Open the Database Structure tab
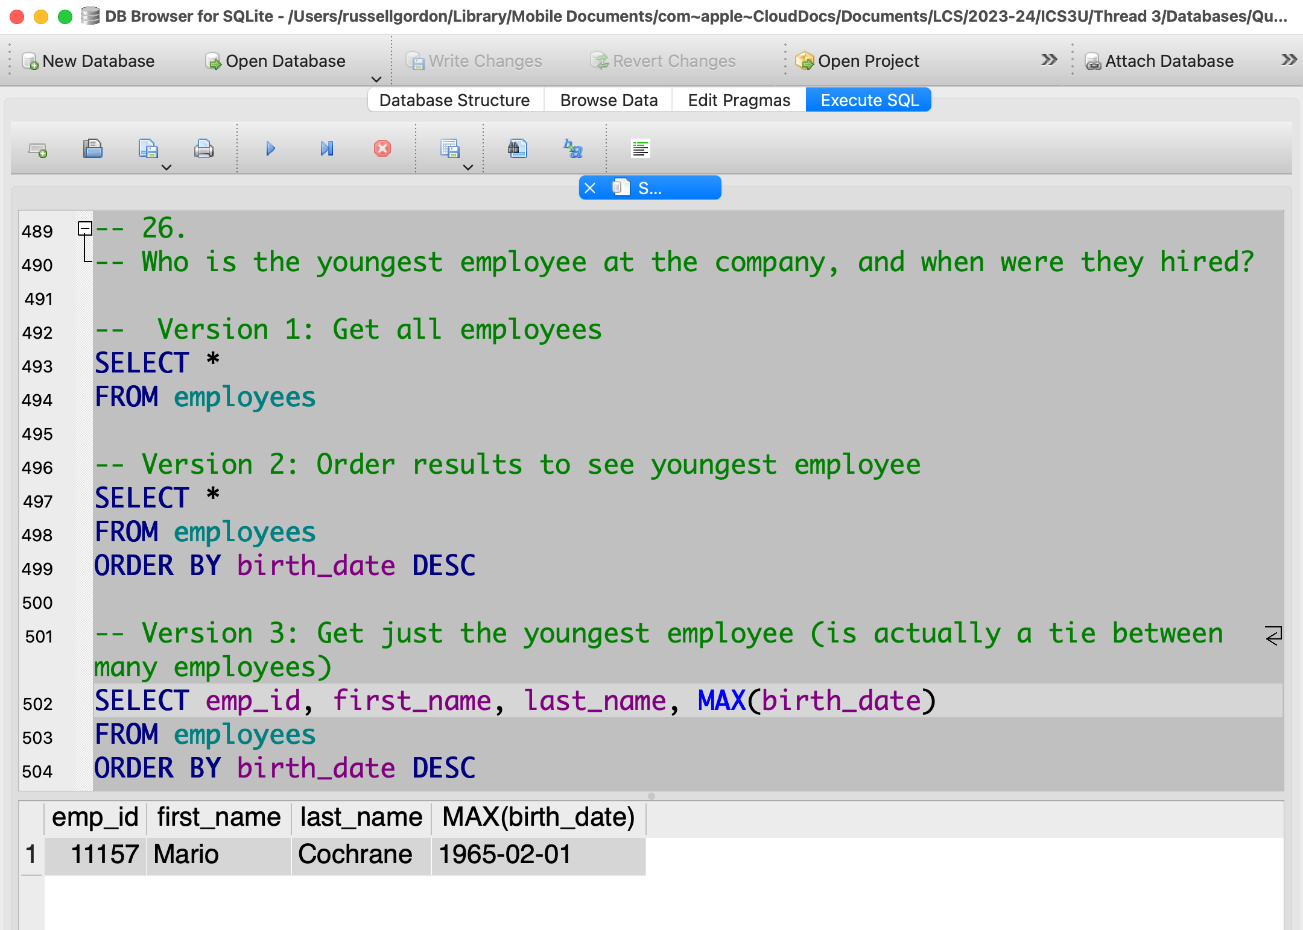The width and height of the screenshot is (1303, 930). point(454,100)
